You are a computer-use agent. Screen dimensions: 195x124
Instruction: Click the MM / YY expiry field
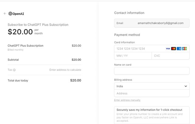[133, 56]
